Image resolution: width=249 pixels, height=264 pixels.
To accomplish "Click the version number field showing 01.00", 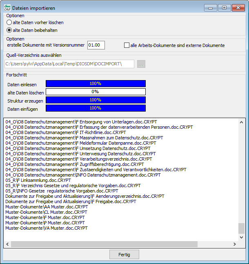I will tap(96, 45).
